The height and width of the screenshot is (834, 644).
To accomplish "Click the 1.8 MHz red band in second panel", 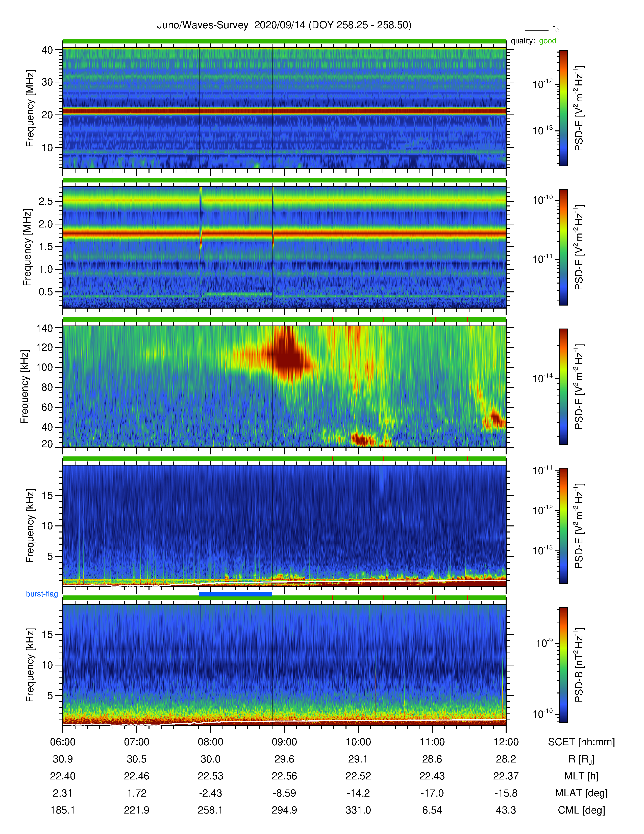I will tap(284, 232).
